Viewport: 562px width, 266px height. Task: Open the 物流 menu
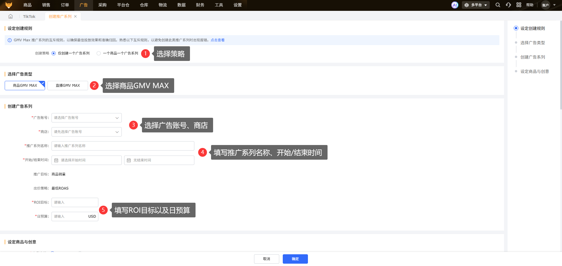pyautogui.click(x=163, y=5)
